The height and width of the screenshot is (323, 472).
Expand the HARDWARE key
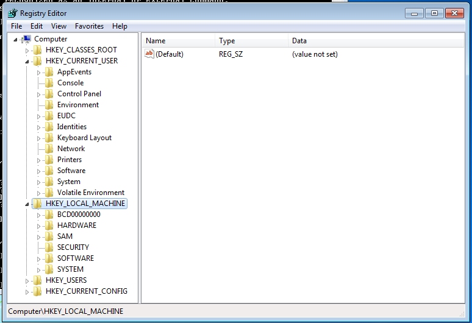click(x=38, y=227)
